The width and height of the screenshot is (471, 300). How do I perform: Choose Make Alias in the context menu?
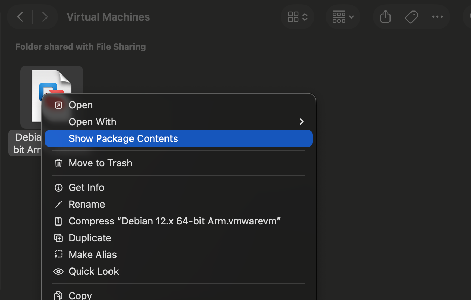pyautogui.click(x=93, y=255)
